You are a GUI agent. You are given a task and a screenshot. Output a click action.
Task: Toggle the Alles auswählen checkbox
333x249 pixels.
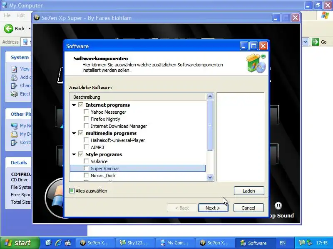[72, 191]
